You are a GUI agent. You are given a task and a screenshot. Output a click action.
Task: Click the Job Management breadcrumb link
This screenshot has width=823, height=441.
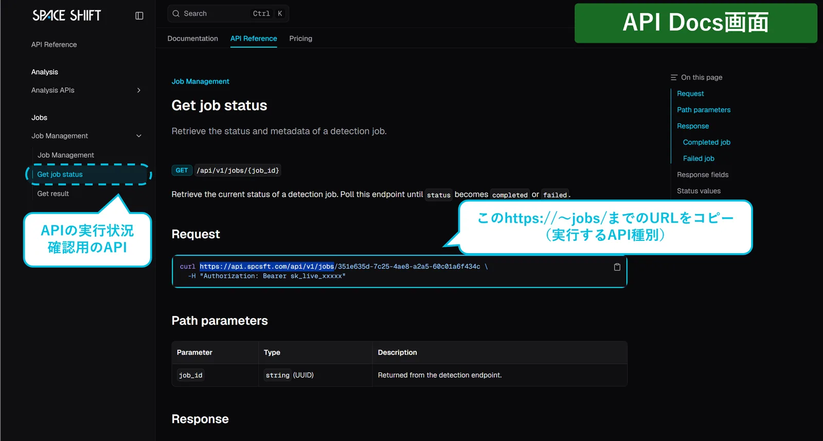200,81
